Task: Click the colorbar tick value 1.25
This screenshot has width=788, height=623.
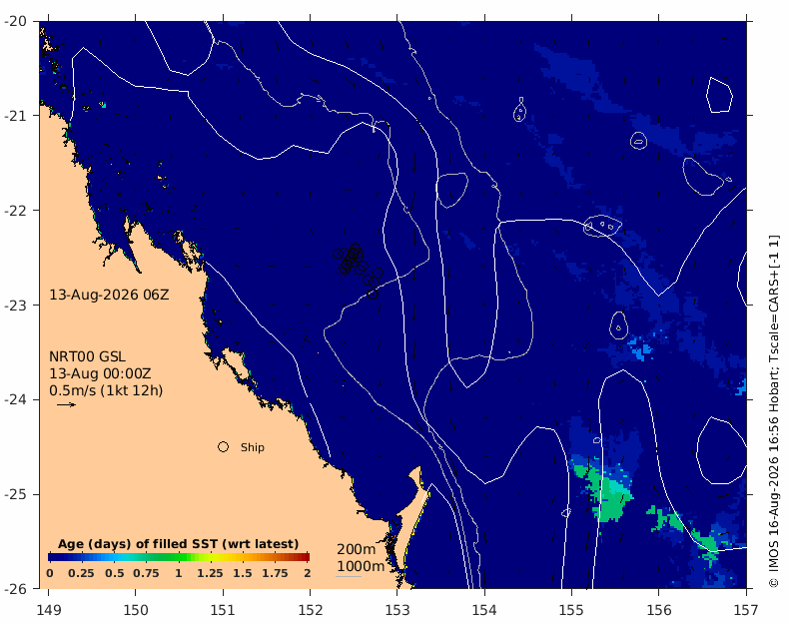Action: (x=210, y=573)
